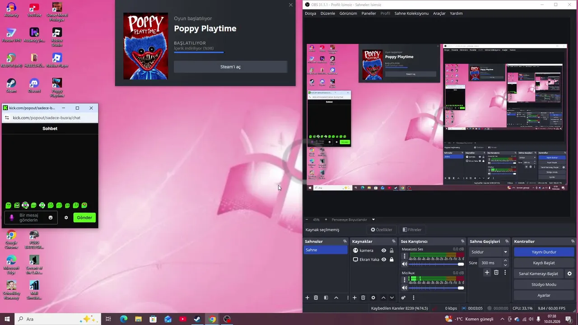Screen dimensions: 578x325
Task: Select Sahne in scenes list
Action: click(x=325, y=250)
